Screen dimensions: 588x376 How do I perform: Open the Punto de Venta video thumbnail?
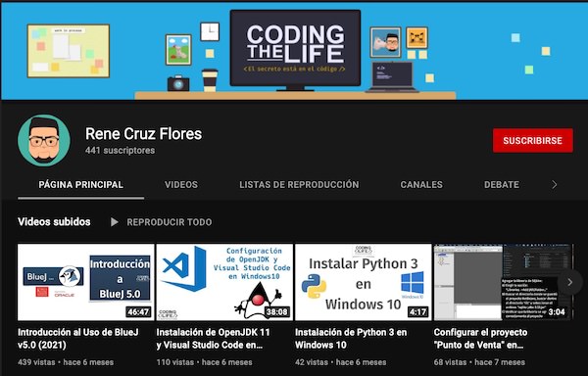[502, 282]
